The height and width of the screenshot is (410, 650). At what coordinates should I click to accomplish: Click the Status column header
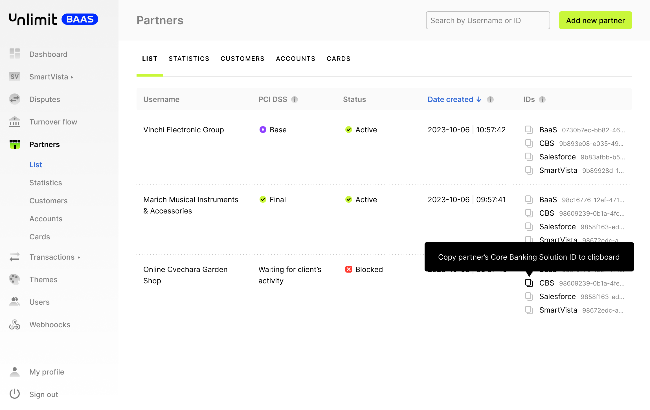coord(354,99)
